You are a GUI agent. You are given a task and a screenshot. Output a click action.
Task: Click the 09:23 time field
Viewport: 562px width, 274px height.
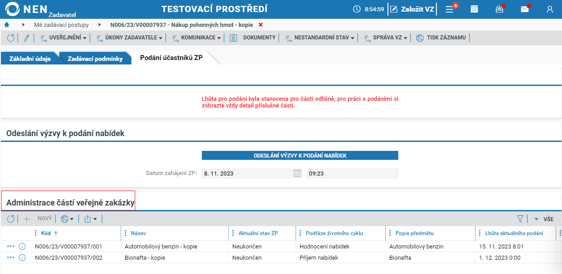coord(353,173)
